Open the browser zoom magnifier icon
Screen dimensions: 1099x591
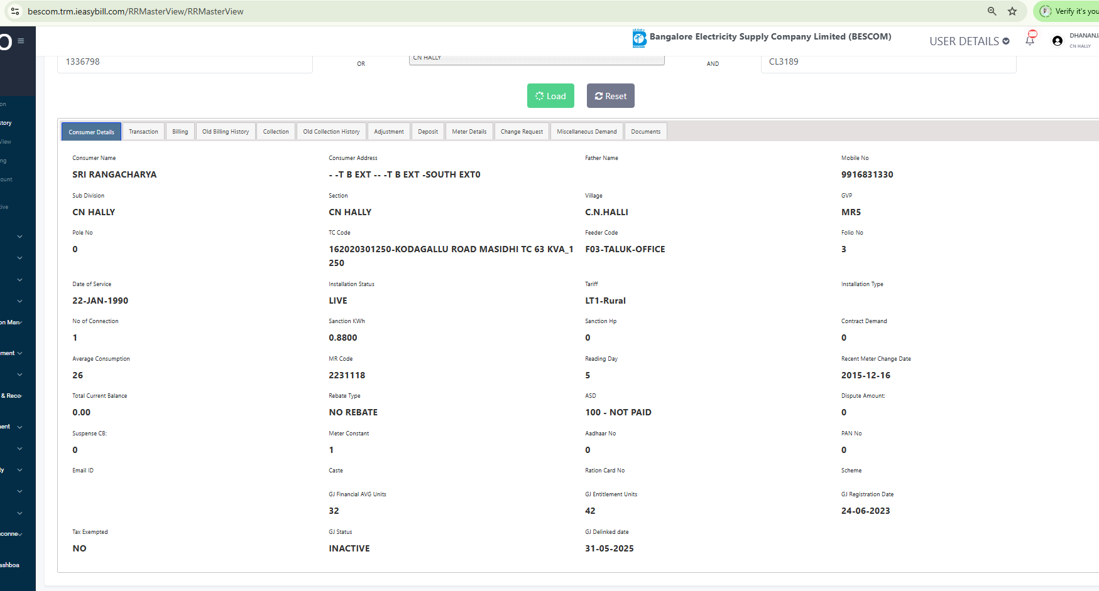(x=992, y=11)
